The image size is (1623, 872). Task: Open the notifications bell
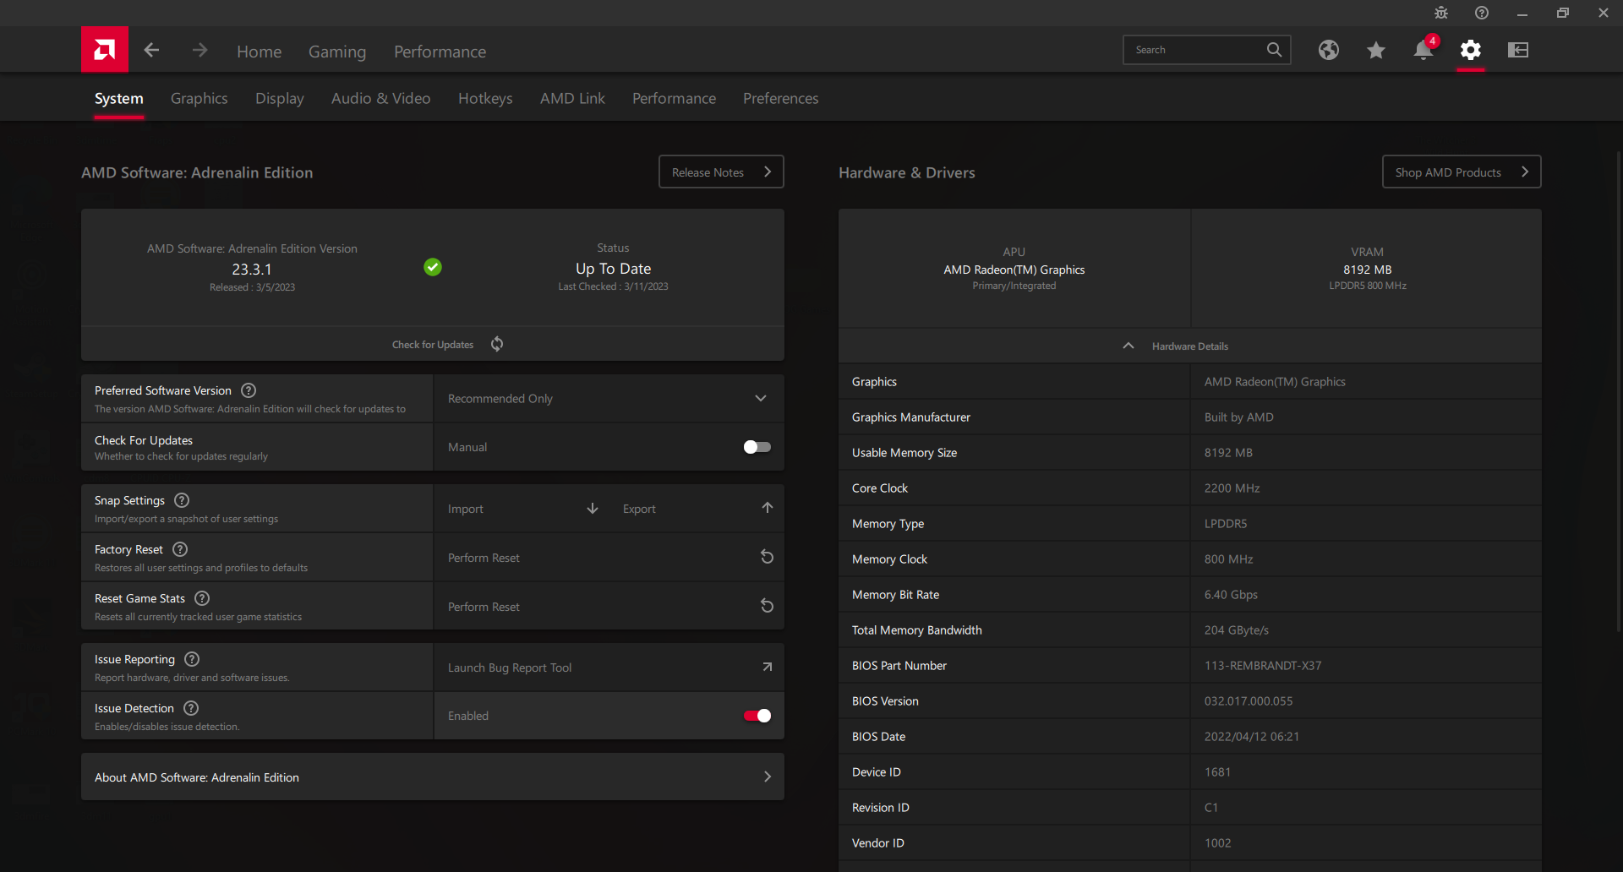[1423, 51]
